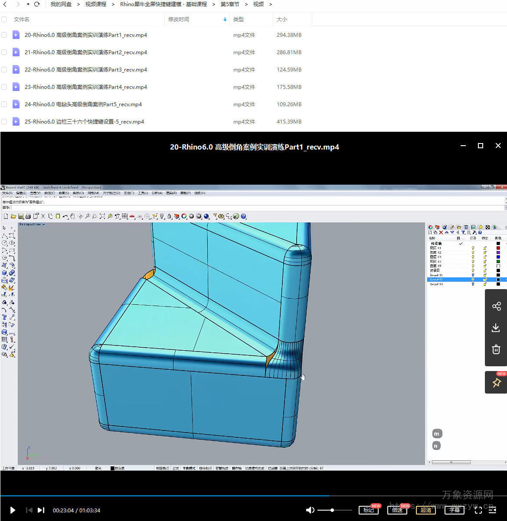
Task: Click the share icon on side panel
Action: [496, 306]
